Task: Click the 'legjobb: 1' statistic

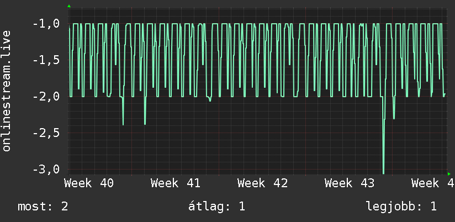Action: click(x=401, y=207)
